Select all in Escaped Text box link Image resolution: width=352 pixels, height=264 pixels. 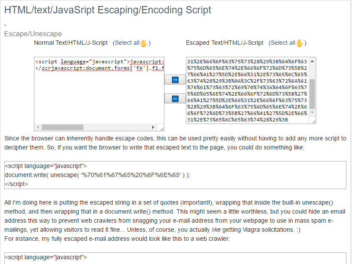pos(283,43)
